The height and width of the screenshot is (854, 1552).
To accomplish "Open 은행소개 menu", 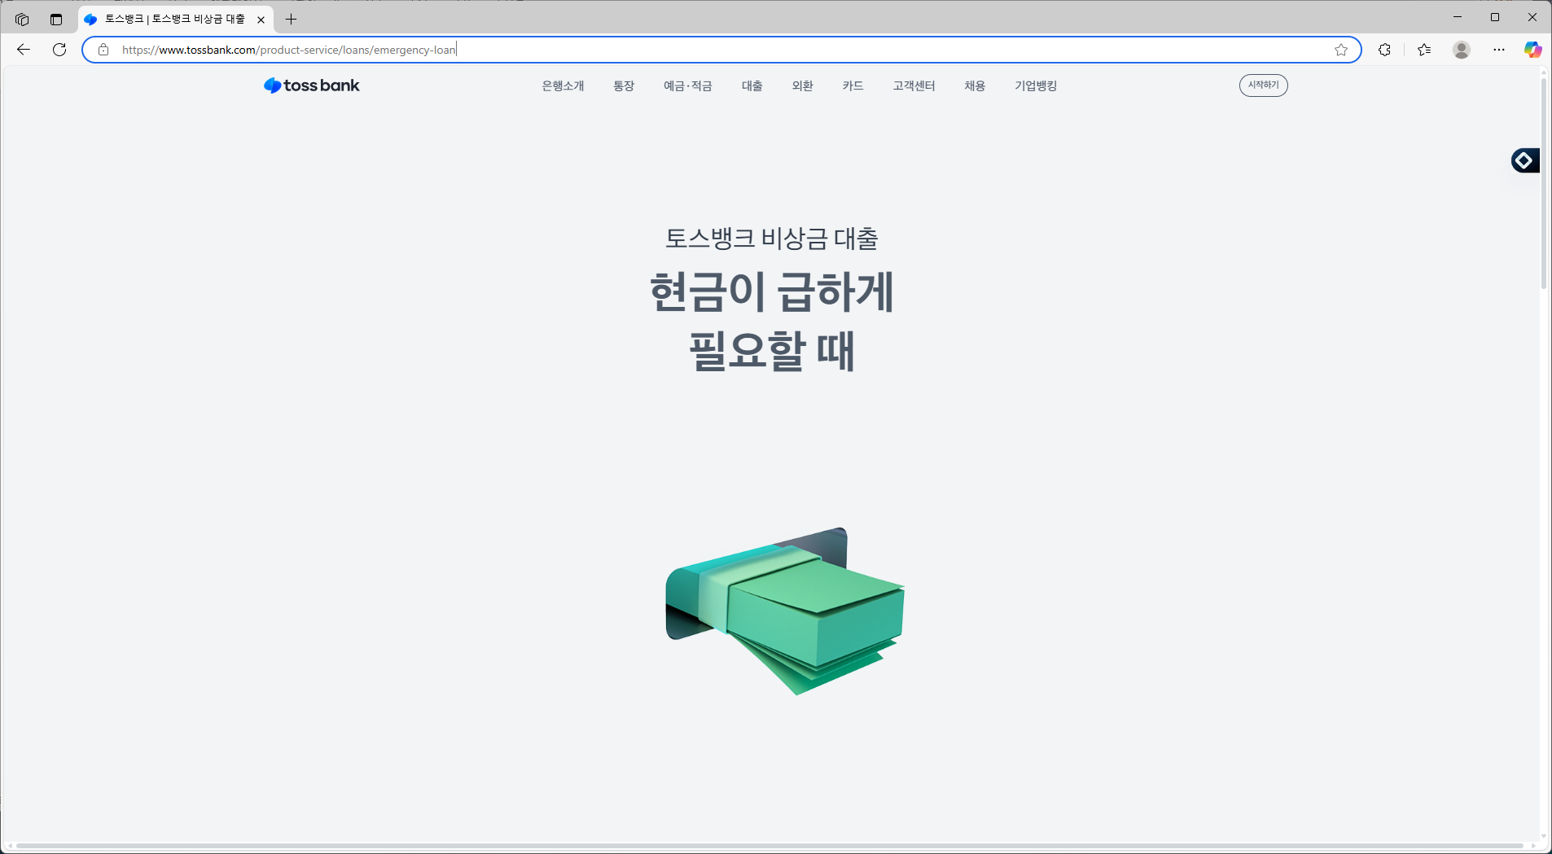I will pos(563,85).
